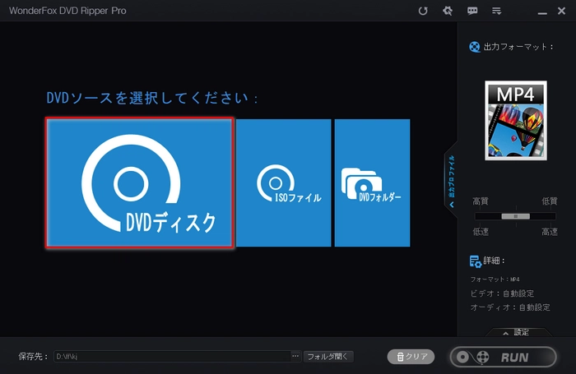Open the feedback speech bubble icon
Viewport: 576px width, 374px height.
click(472, 12)
